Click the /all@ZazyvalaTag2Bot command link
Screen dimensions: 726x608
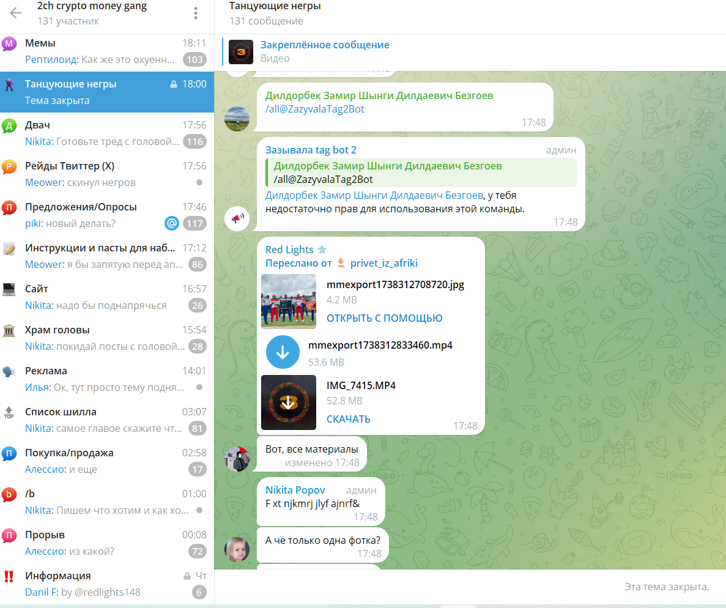pyautogui.click(x=315, y=109)
